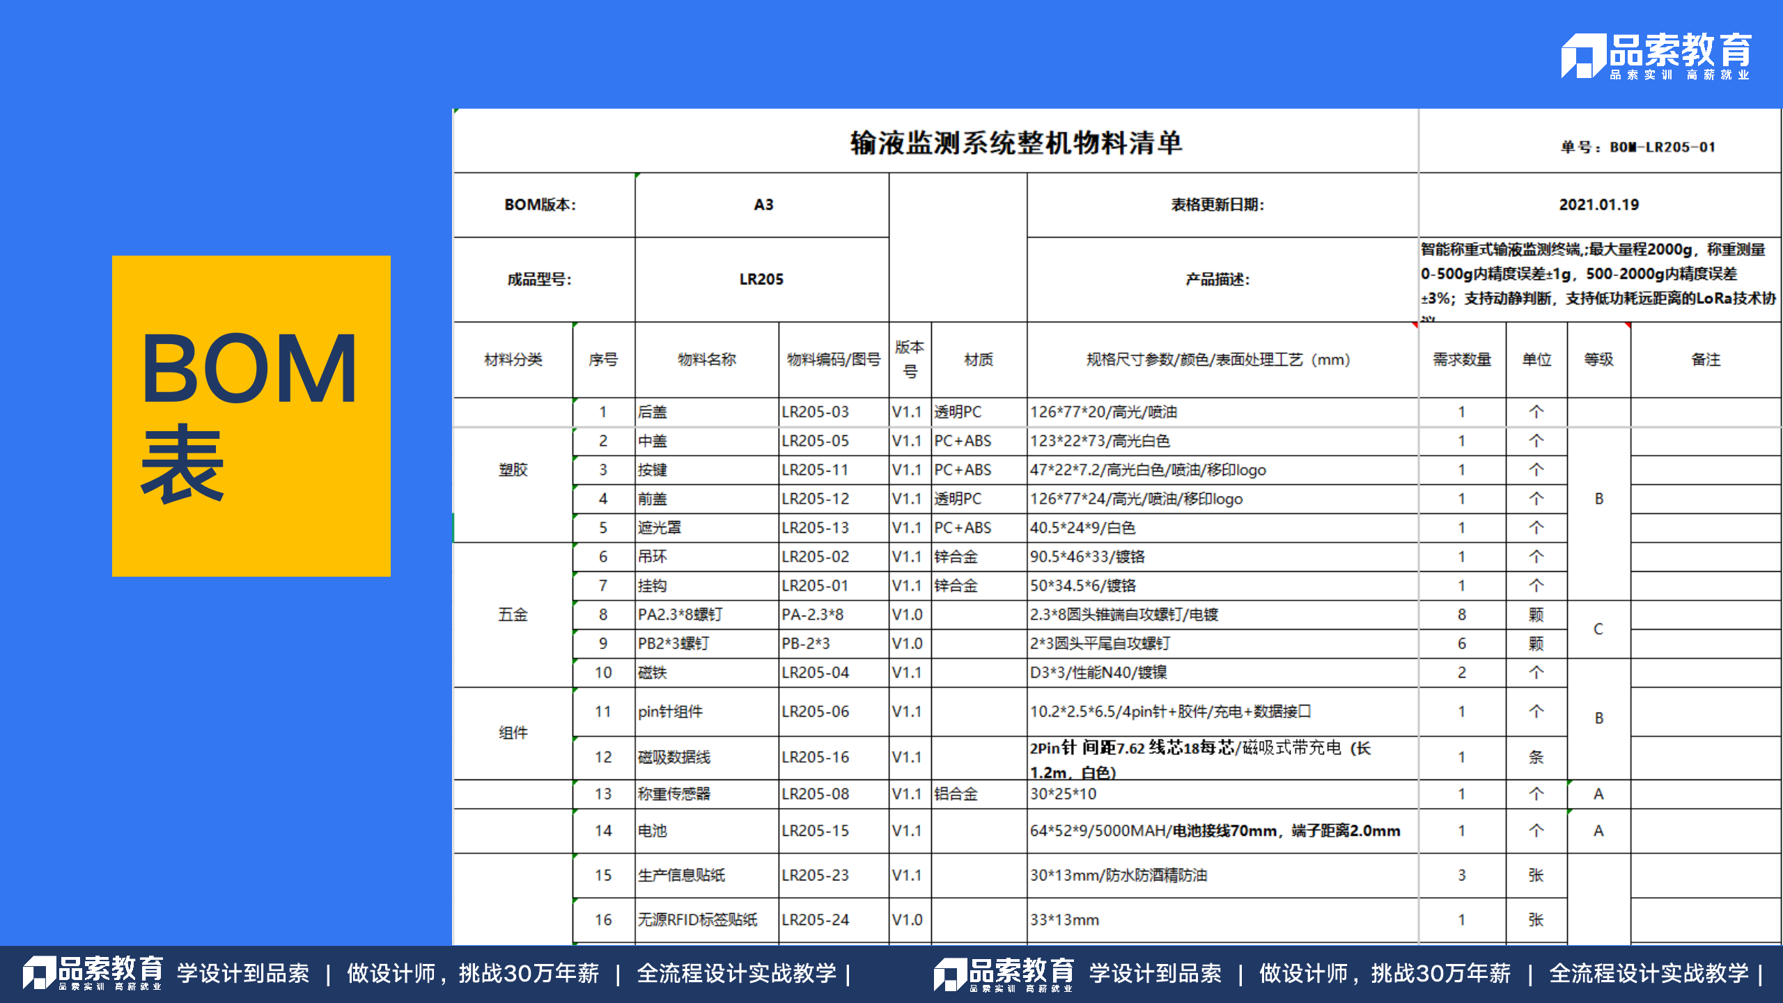Click the 表格更新日期 header cell
Screen dimensions: 1783x1003
1219,204
